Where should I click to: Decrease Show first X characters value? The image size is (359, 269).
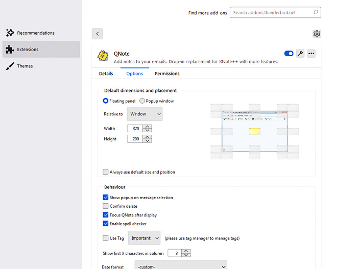186,255
